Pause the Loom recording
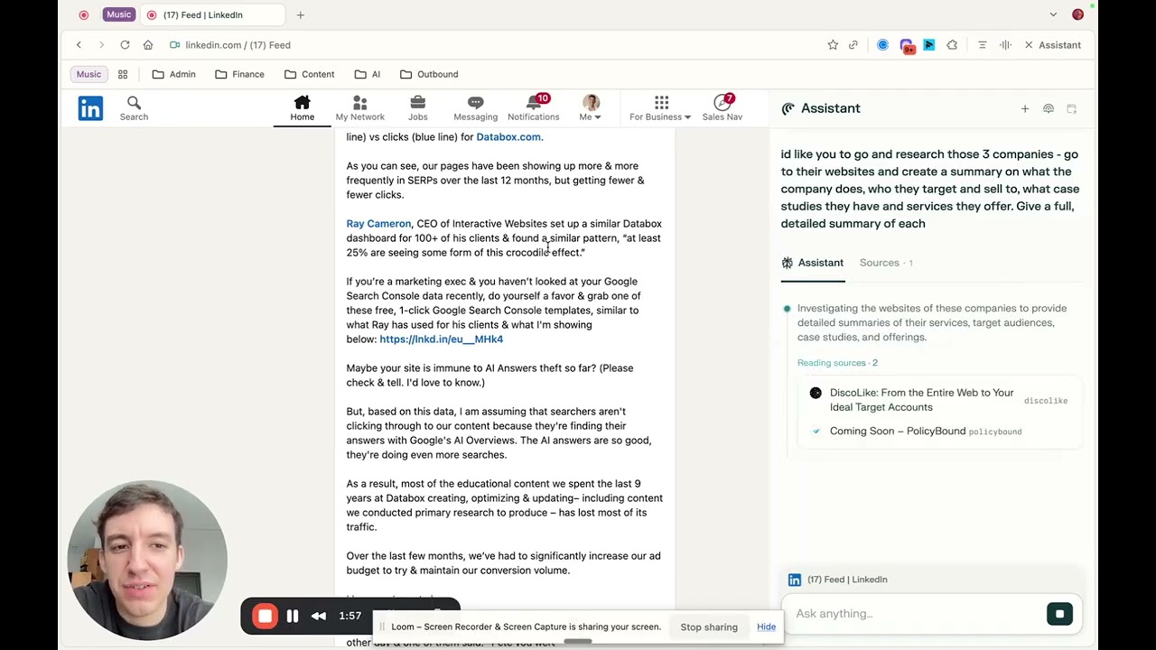 (x=293, y=617)
